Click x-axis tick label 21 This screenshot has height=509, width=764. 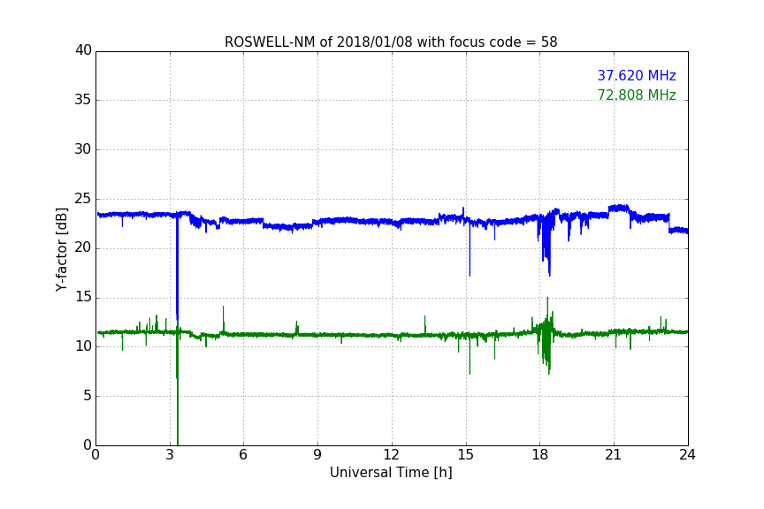point(614,455)
